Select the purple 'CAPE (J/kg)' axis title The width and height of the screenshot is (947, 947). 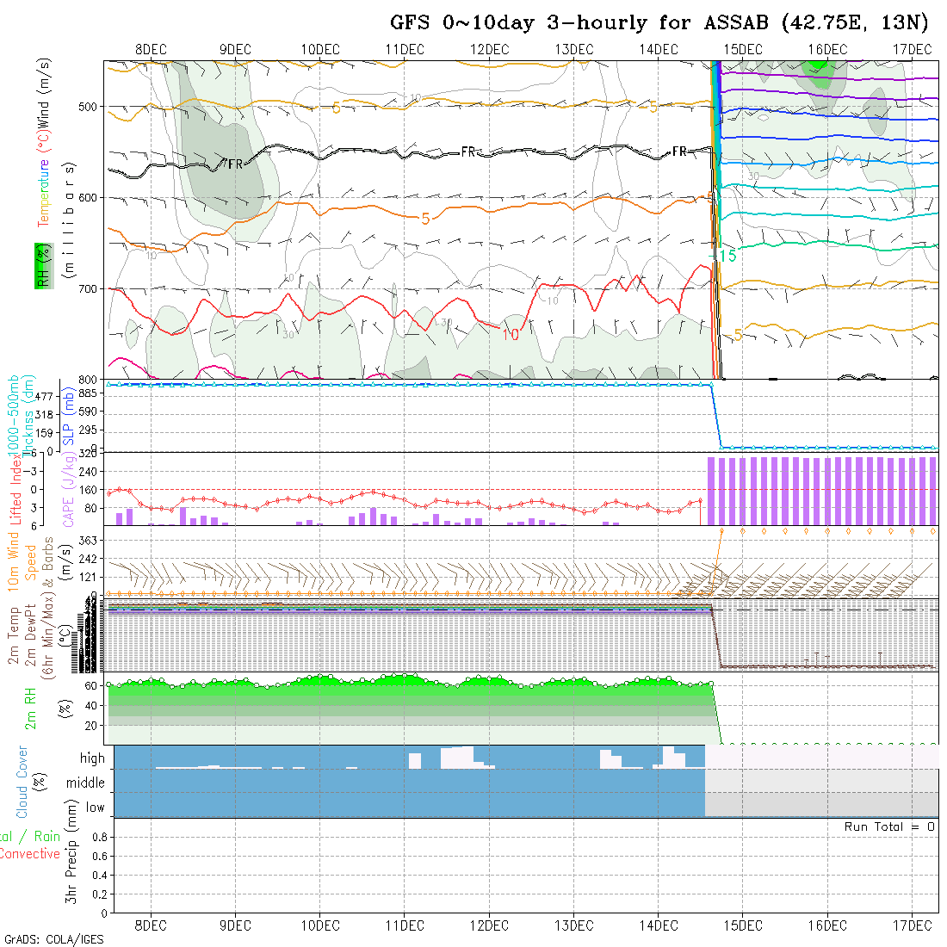coord(68,491)
